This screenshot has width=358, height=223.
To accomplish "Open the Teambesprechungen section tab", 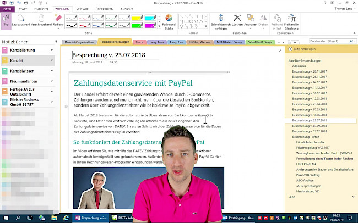I will pyautogui.click(x=115, y=42).
